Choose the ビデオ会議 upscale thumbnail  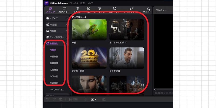(x=127, y=58)
